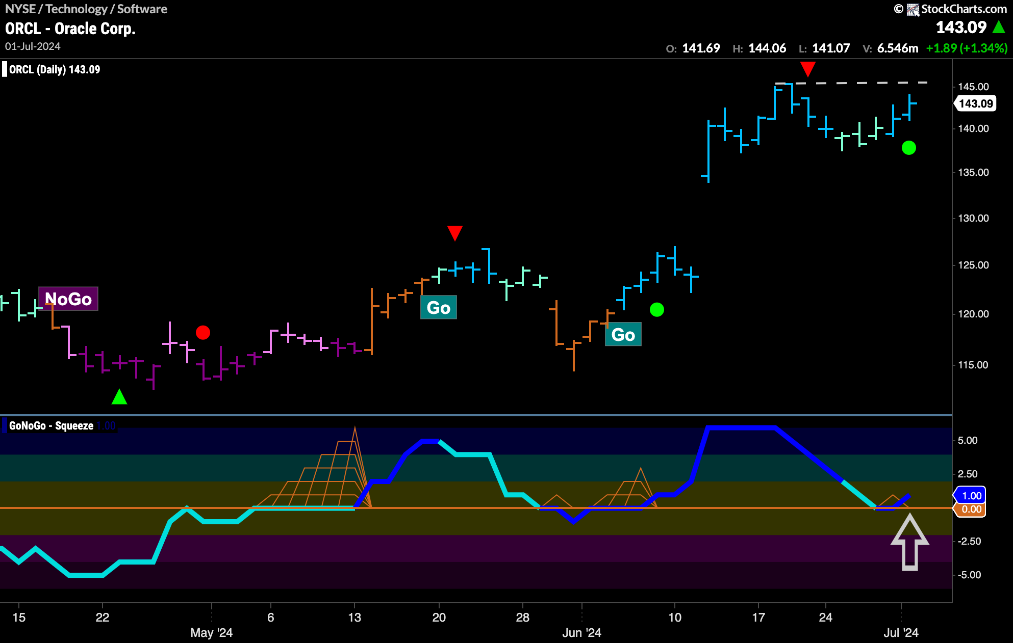This screenshot has width=1013, height=643.
Task: Click the Go label near May 20
Action: tap(439, 307)
